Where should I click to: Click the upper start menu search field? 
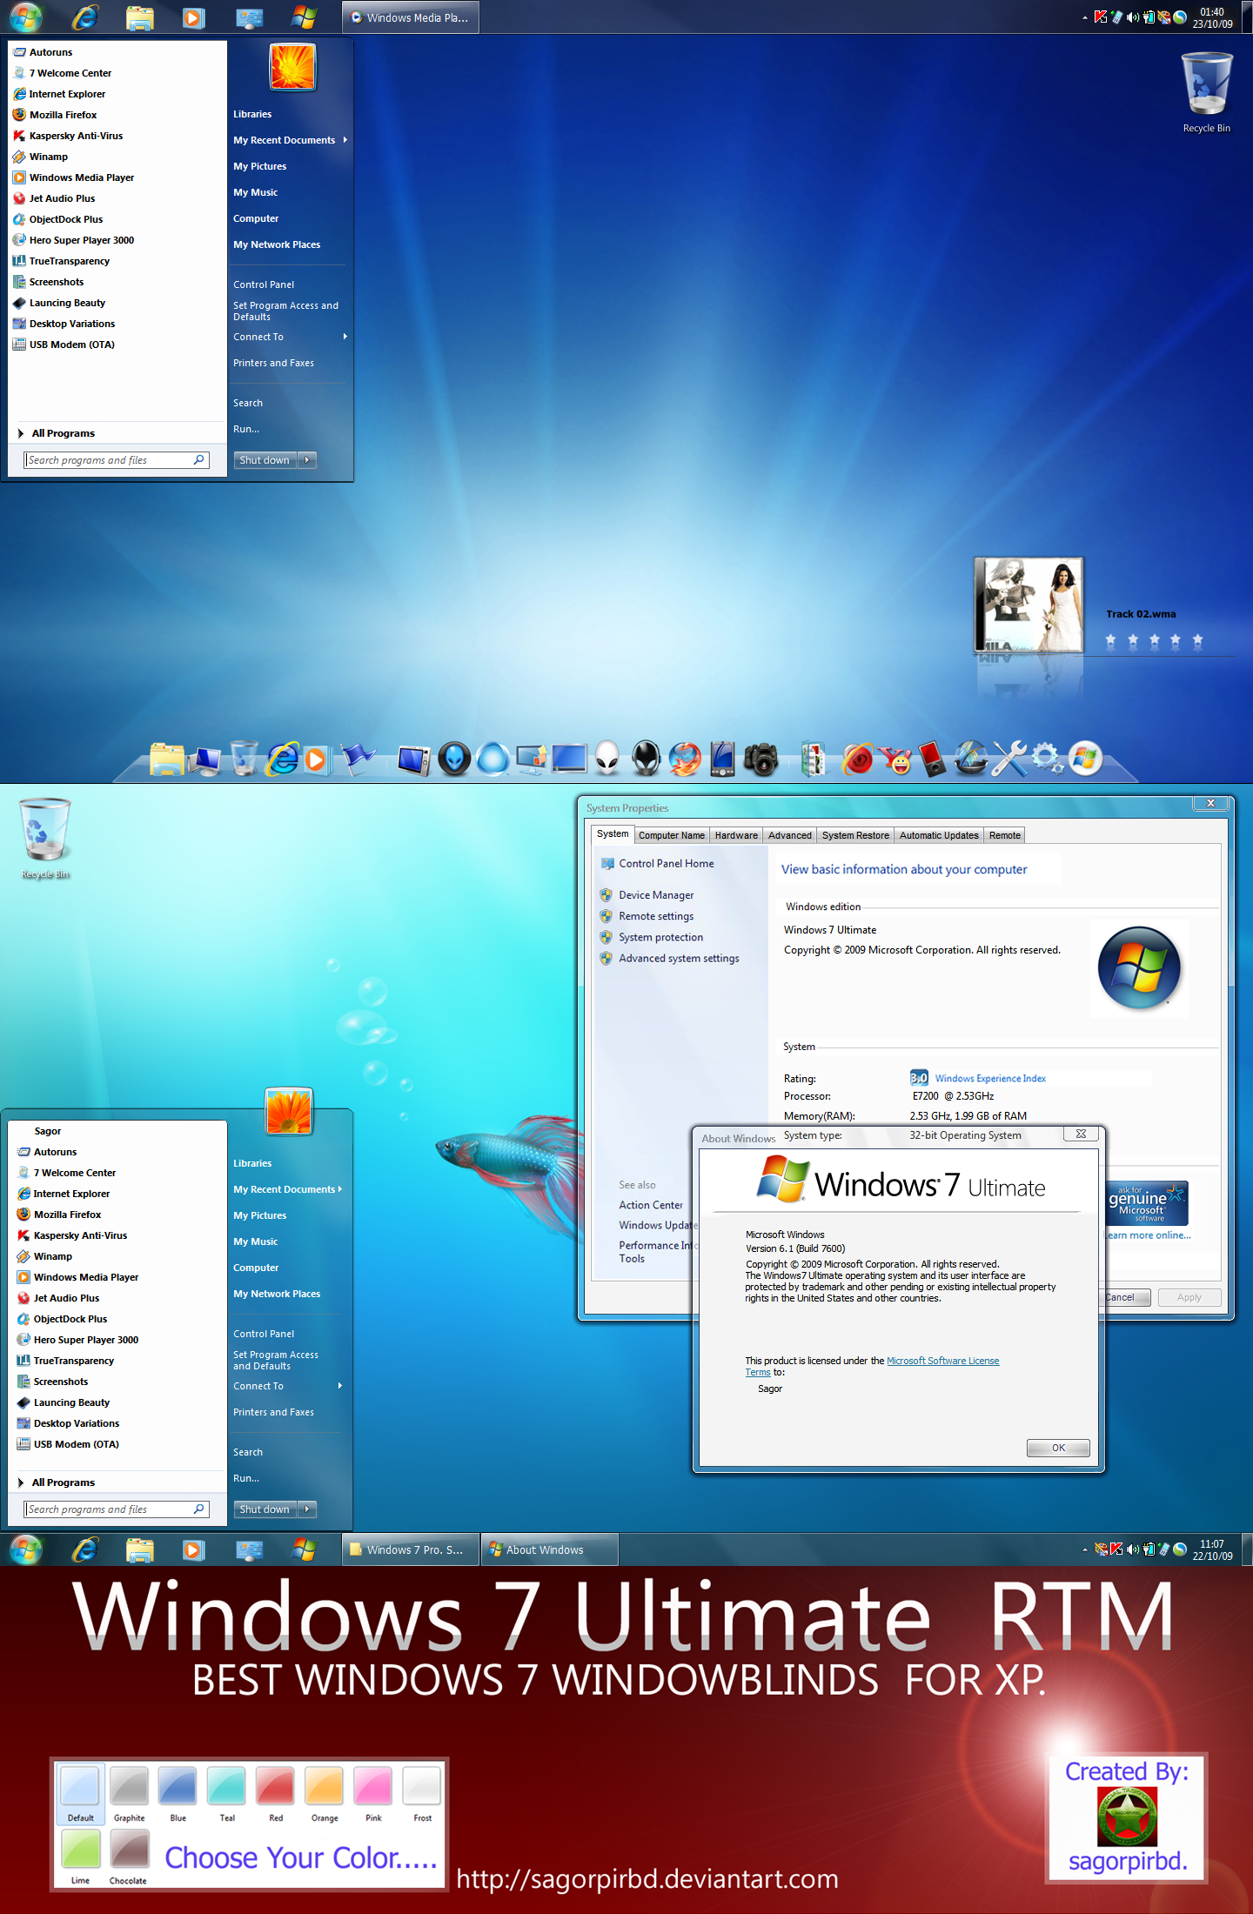(116, 460)
